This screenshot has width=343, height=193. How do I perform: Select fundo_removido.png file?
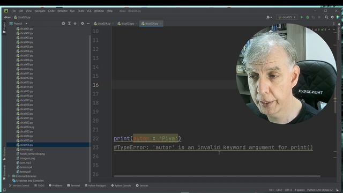point(31,154)
